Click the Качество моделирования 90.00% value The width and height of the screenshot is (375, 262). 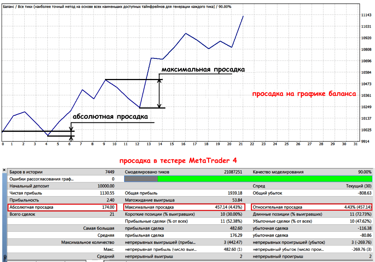[x=364, y=172]
